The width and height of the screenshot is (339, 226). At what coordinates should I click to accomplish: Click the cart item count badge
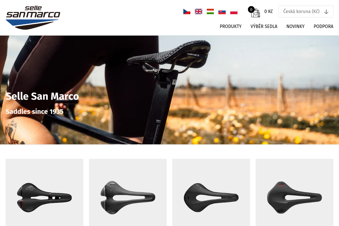pyautogui.click(x=251, y=10)
